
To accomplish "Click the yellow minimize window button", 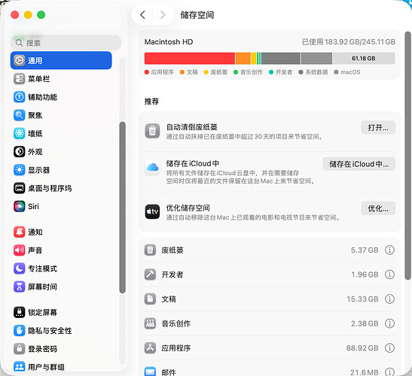I will (x=28, y=15).
